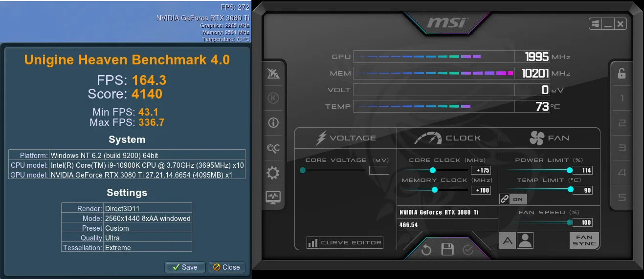Click the temp limit 90 value field
Viewport: 644px width, 279px height.
(x=582, y=190)
